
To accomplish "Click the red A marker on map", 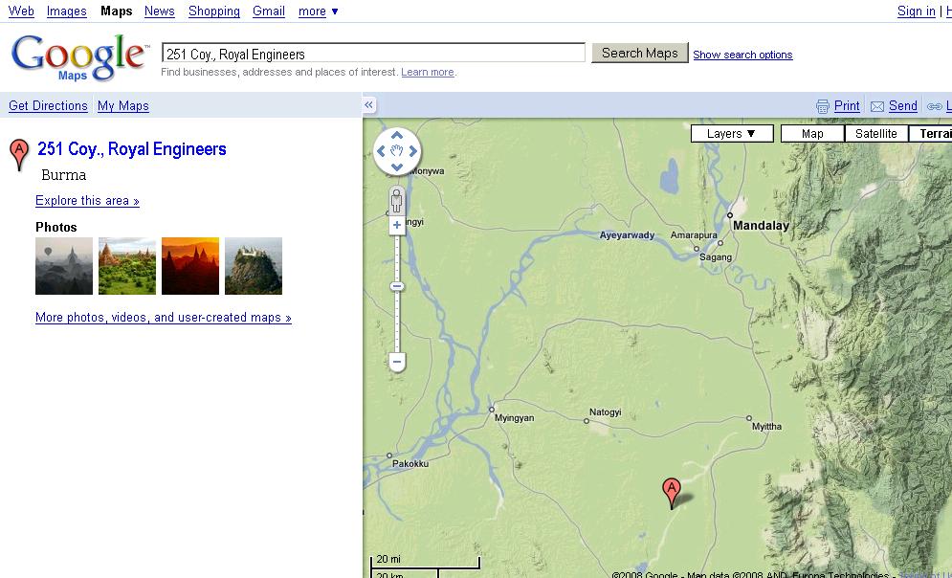I will [x=671, y=492].
